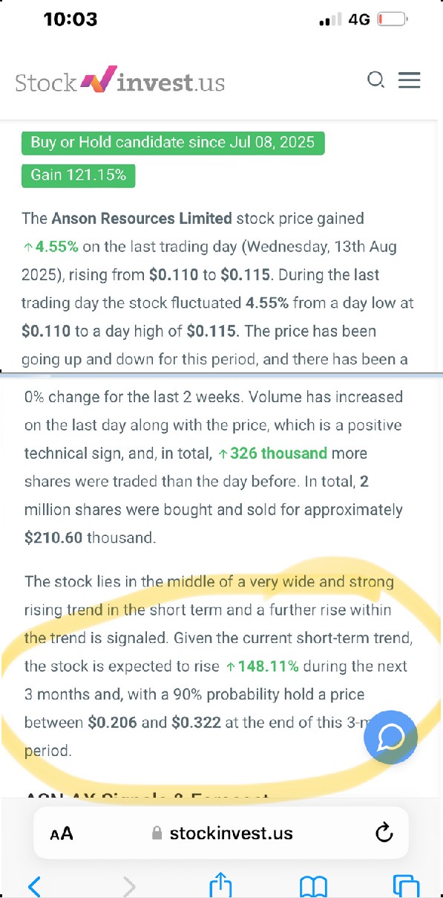Tap the Buy or Hold candidate badge
The height and width of the screenshot is (898, 443).
click(173, 142)
